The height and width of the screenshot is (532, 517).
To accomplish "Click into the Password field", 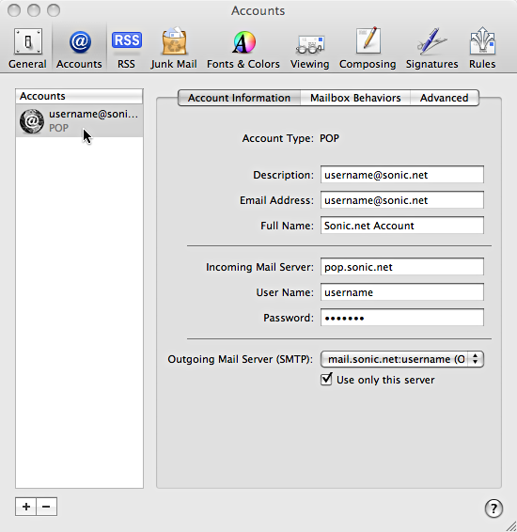I will [402, 318].
